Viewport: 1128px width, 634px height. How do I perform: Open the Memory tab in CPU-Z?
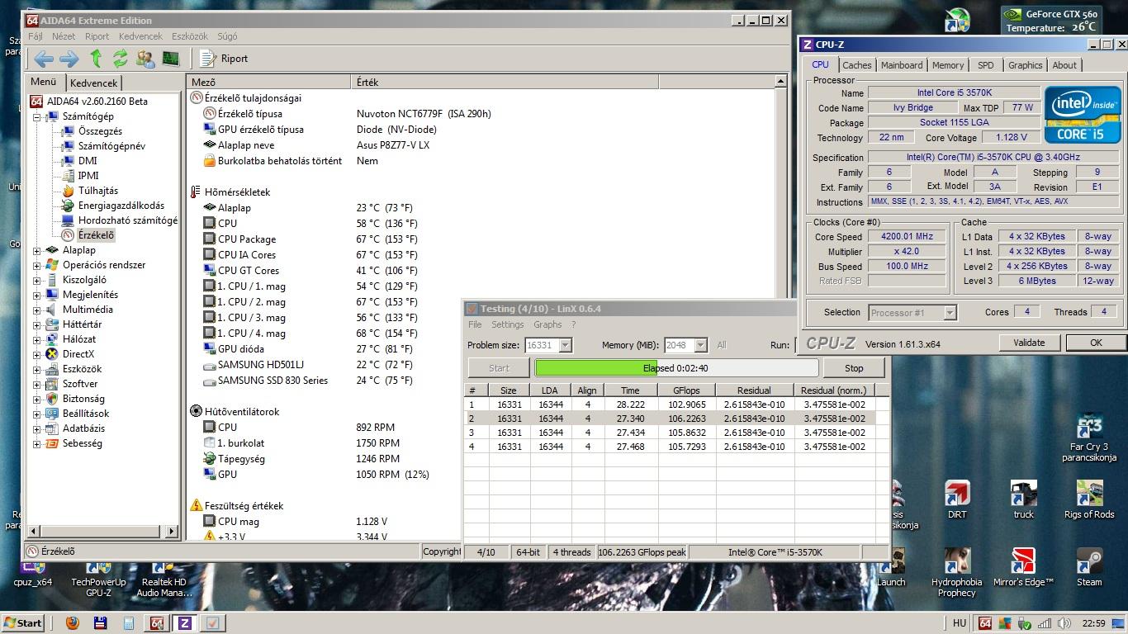tap(948, 65)
